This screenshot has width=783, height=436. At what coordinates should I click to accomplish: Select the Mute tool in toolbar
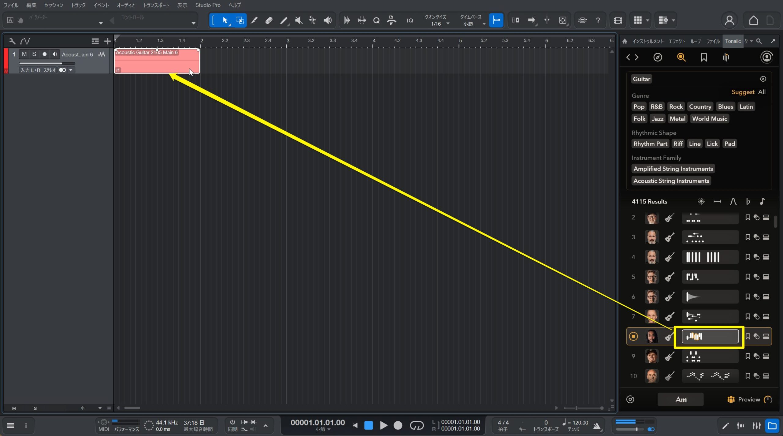299,20
